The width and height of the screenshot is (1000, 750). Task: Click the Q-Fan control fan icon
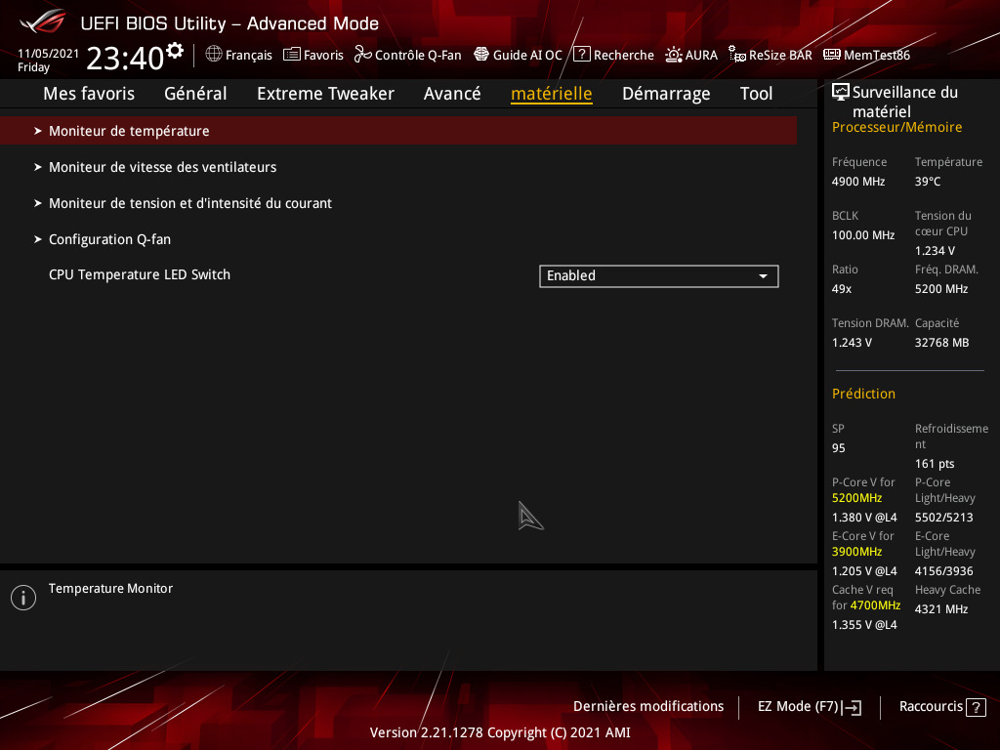click(x=363, y=55)
